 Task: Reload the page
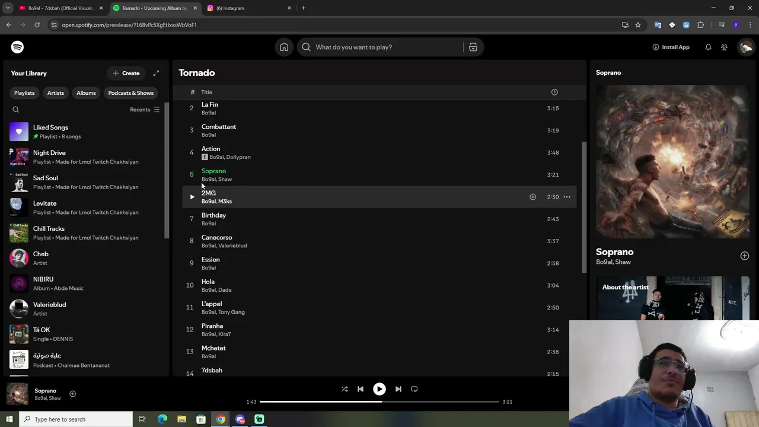(x=37, y=25)
